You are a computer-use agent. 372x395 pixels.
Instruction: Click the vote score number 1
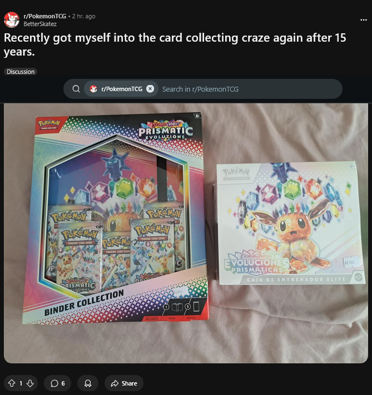click(x=21, y=383)
